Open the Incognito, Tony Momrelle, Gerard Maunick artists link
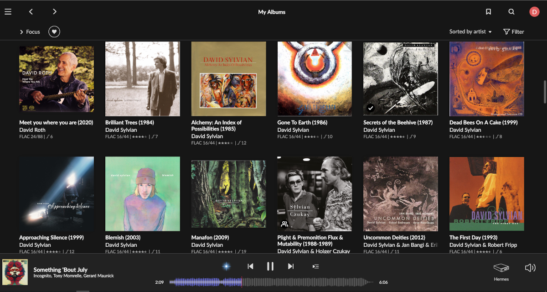 73,276
